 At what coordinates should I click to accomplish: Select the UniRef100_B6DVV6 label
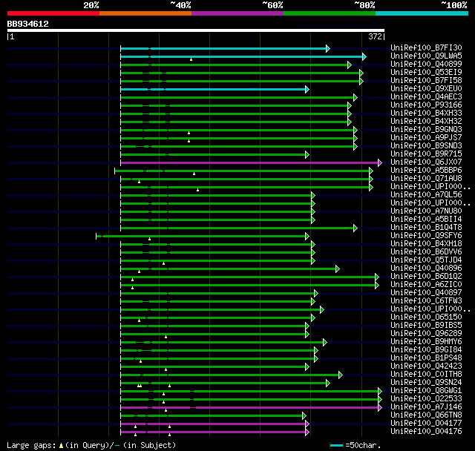(426, 252)
